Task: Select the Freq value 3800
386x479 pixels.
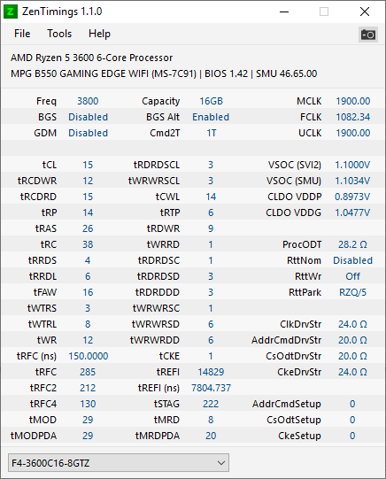Action: (x=88, y=101)
